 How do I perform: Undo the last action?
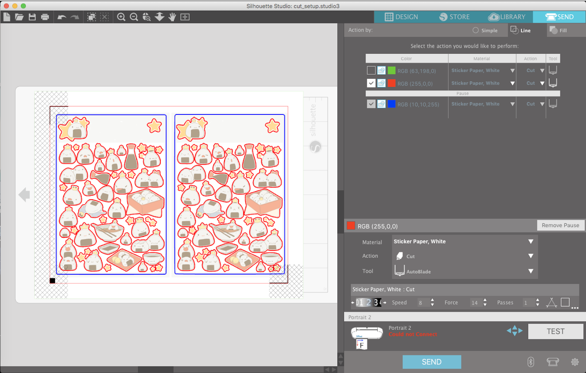coord(62,17)
